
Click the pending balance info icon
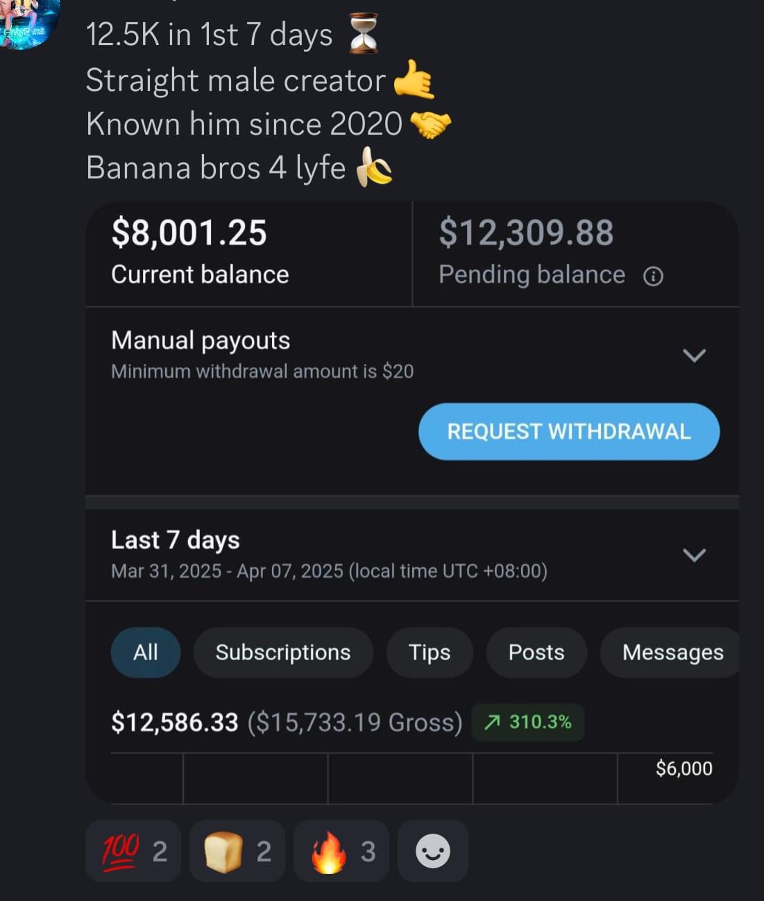(x=653, y=276)
